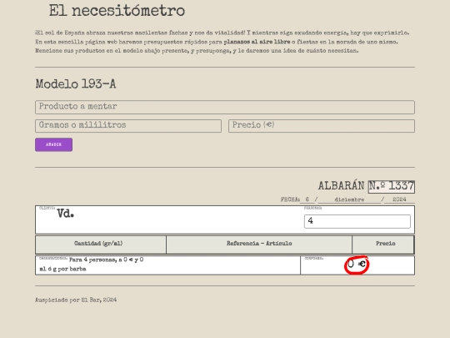Click the 'ml ó g por barba' text

coord(62,269)
